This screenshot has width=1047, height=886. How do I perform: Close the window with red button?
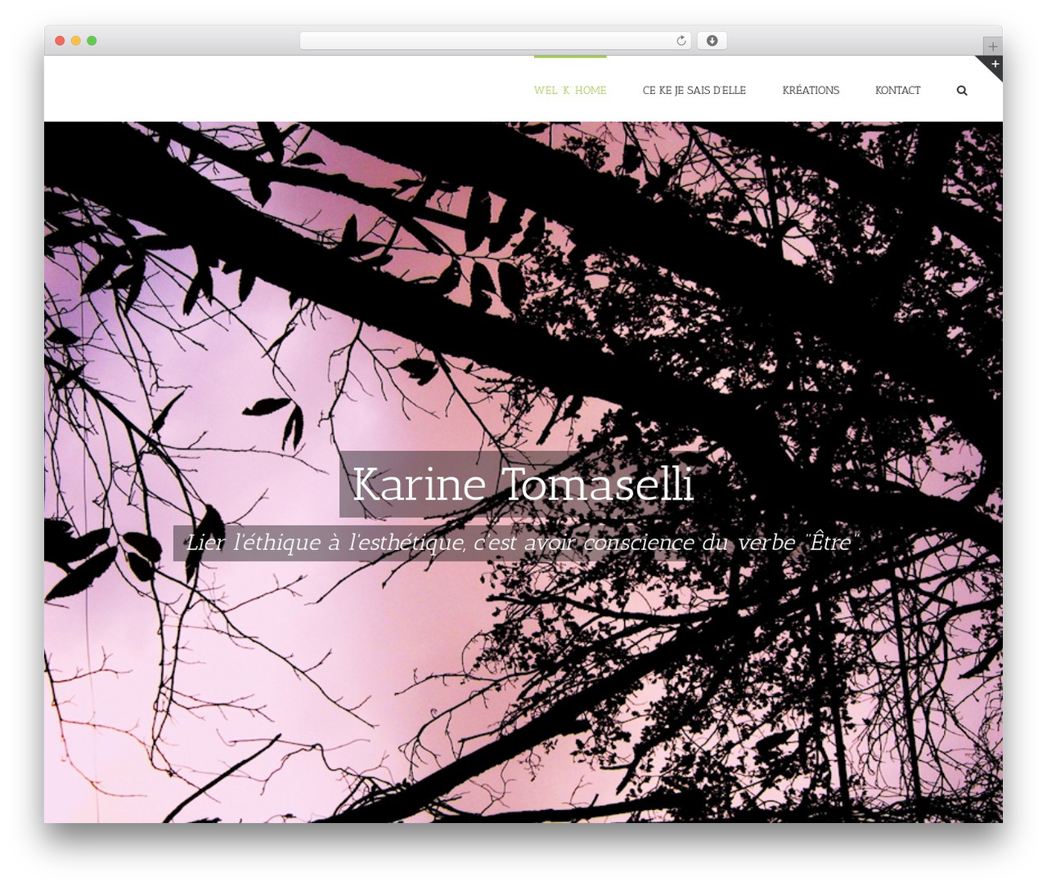pyautogui.click(x=60, y=41)
